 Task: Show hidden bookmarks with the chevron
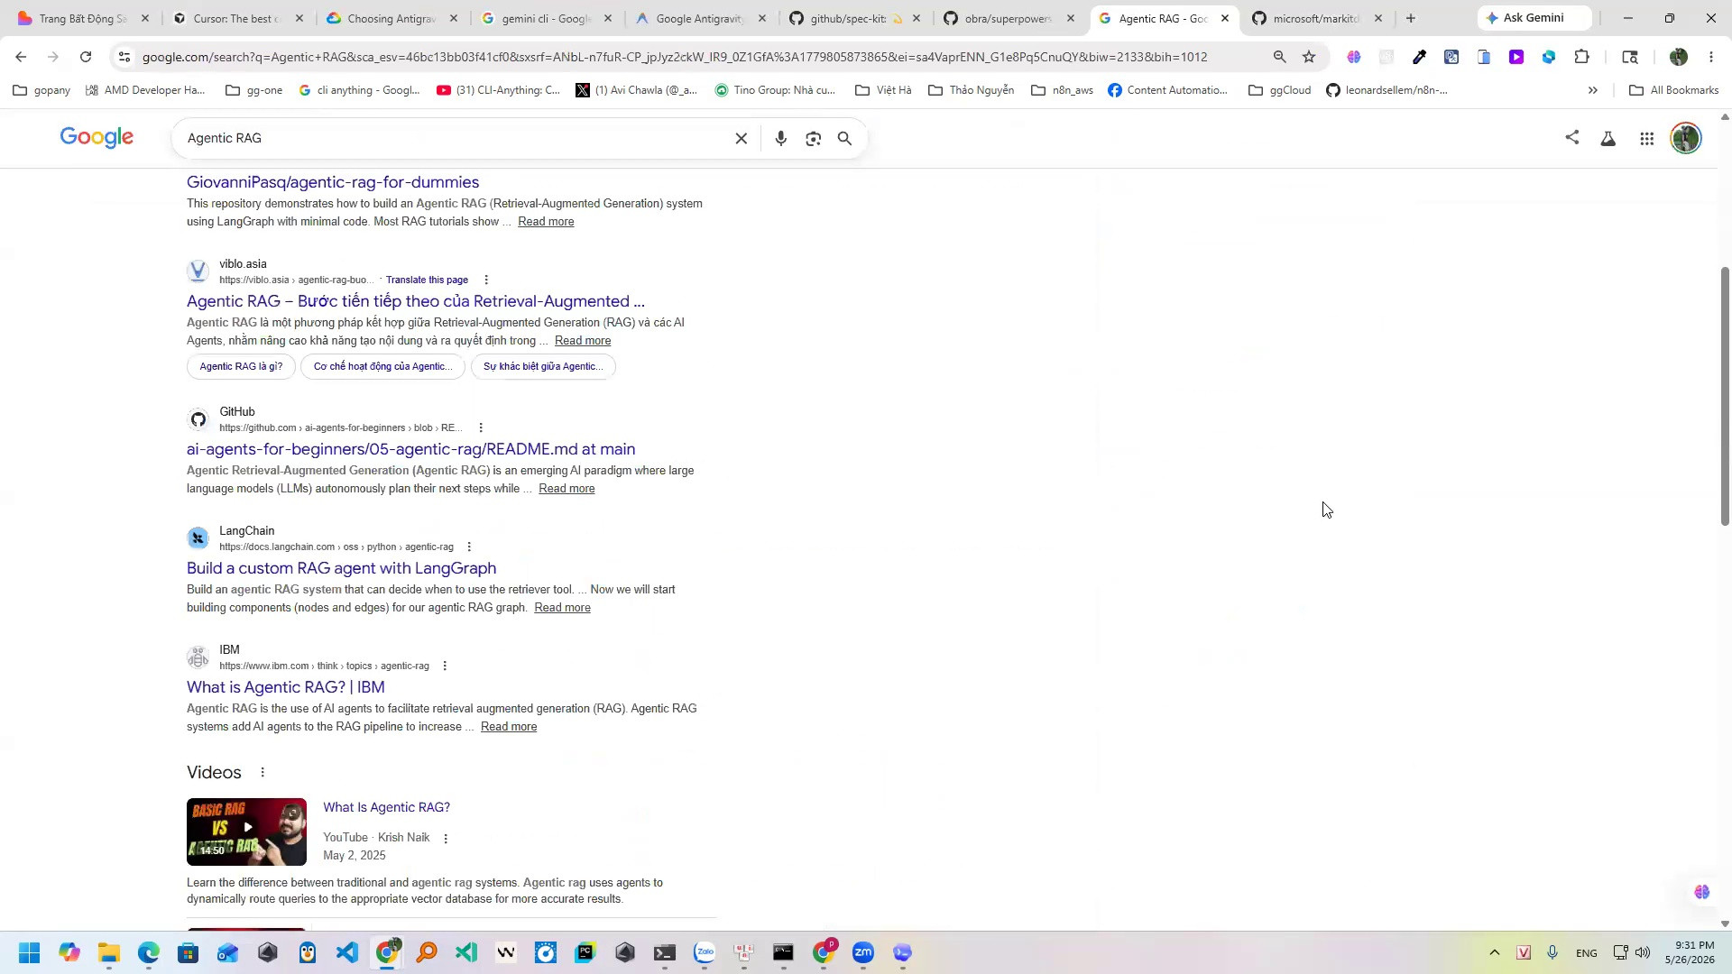pyautogui.click(x=1593, y=90)
